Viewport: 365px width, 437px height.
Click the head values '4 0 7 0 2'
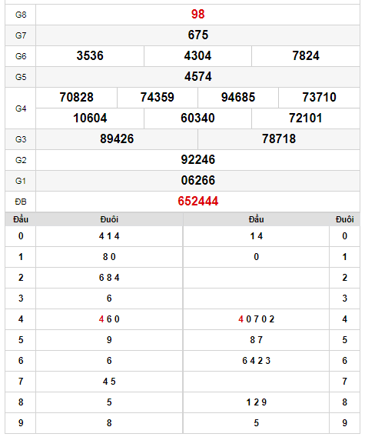tap(256, 319)
